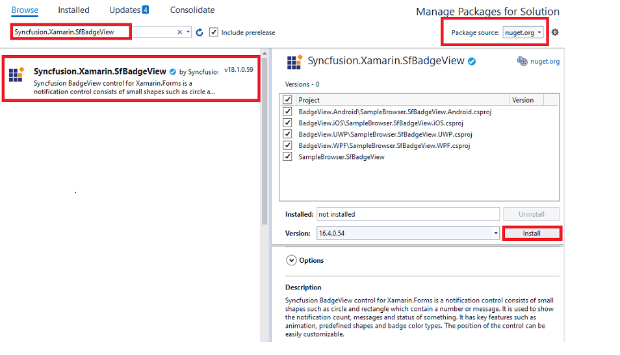This screenshot has width=620, height=355.
Task: Click Syncfusion logo in details pane header
Action: pos(294,62)
